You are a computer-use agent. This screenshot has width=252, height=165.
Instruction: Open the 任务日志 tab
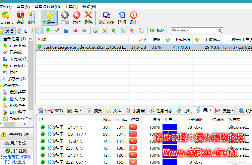(161, 111)
